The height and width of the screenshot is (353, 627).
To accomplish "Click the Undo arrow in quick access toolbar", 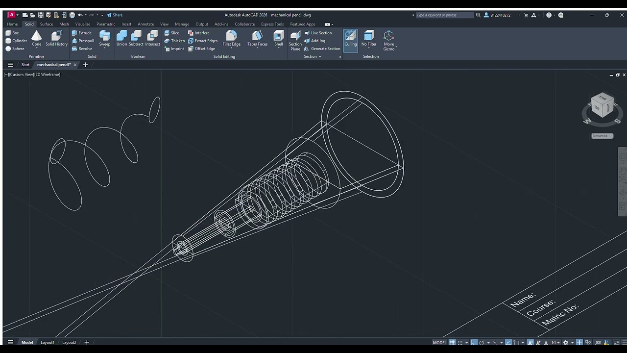I will click(x=80, y=15).
